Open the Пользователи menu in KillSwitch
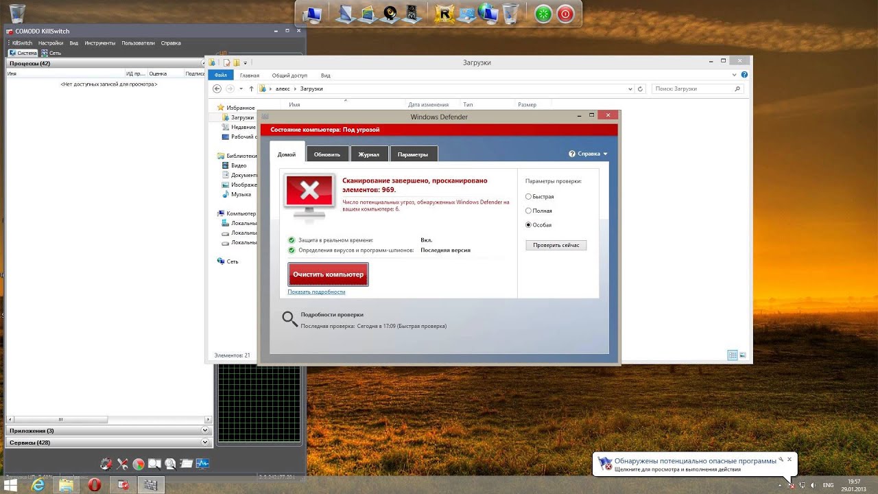The image size is (878, 494). [x=138, y=43]
